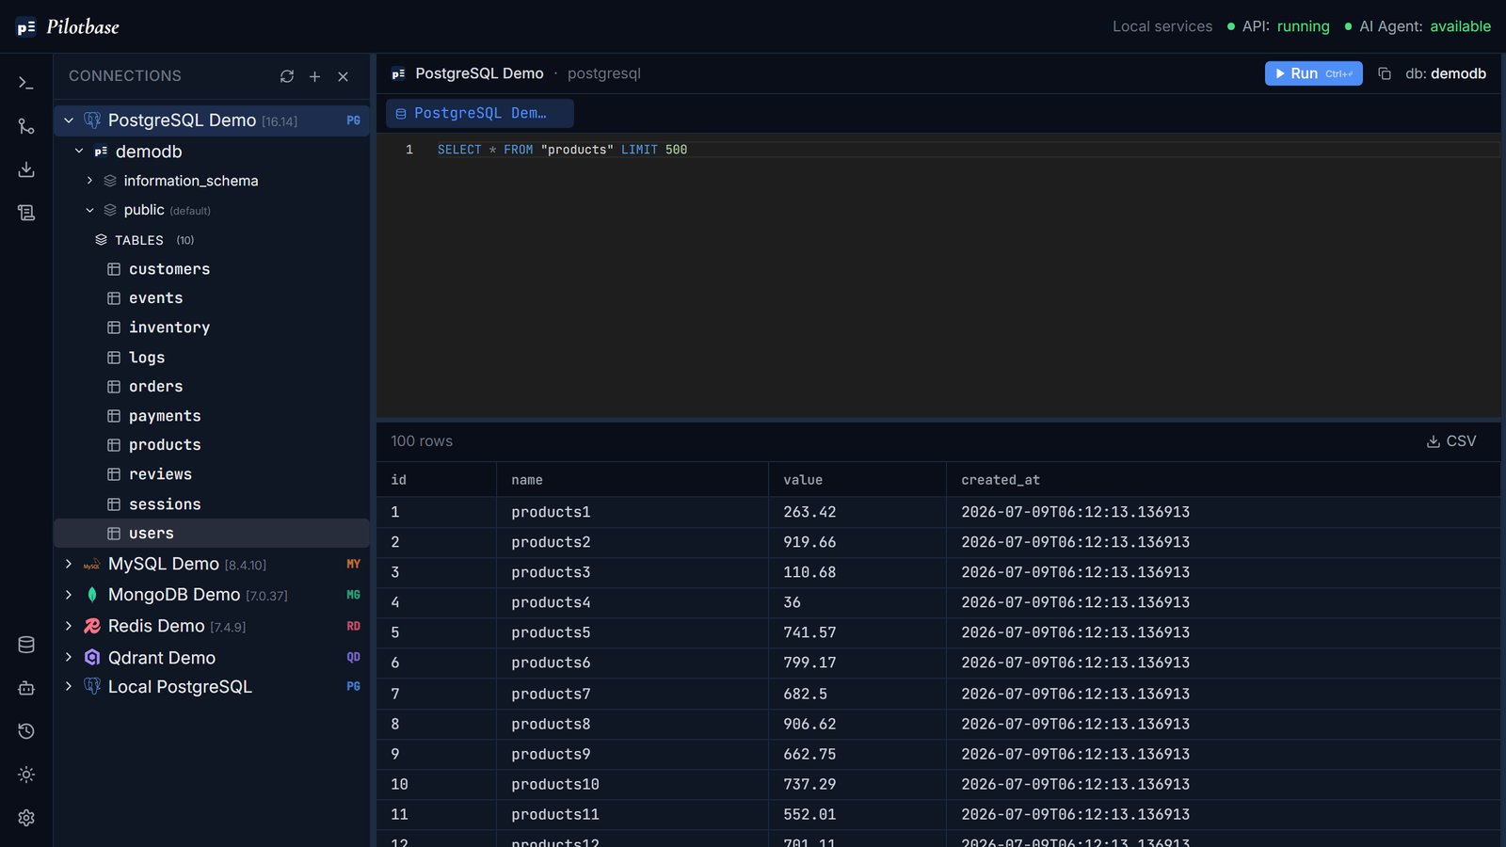Expand the information_schema schema

click(x=89, y=181)
